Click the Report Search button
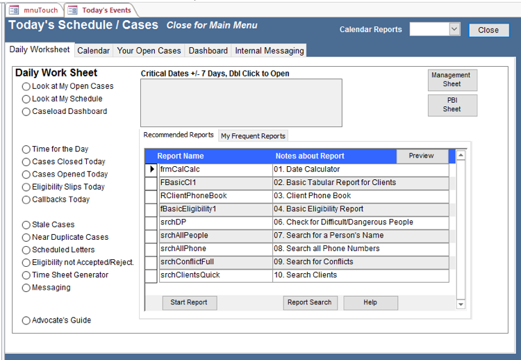 click(310, 303)
